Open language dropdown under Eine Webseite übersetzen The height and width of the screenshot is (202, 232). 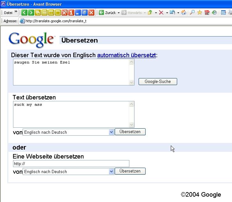tap(68, 172)
